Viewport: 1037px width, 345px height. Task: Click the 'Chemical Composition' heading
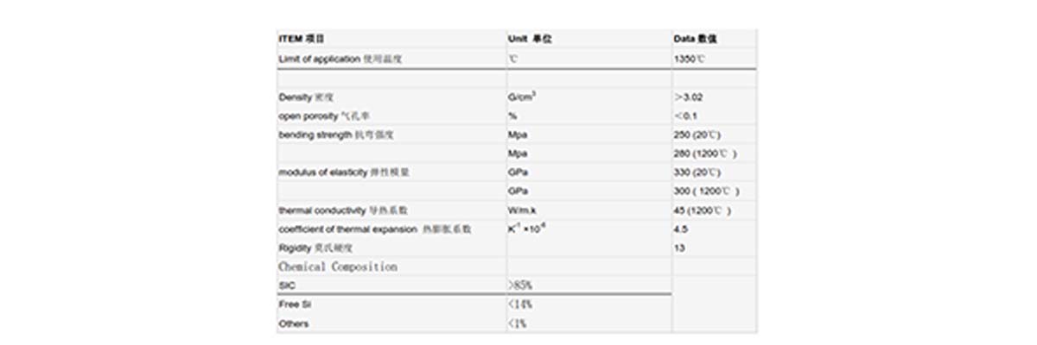(x=338, y=267)
